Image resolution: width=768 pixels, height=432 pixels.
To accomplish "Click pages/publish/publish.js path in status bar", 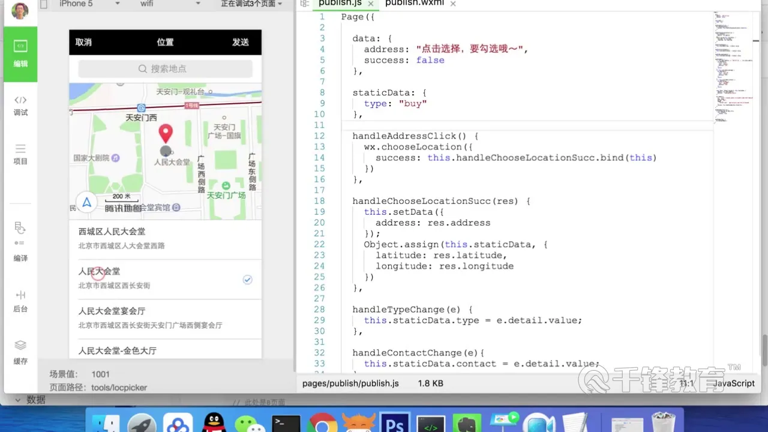I will tap(350, 383).
